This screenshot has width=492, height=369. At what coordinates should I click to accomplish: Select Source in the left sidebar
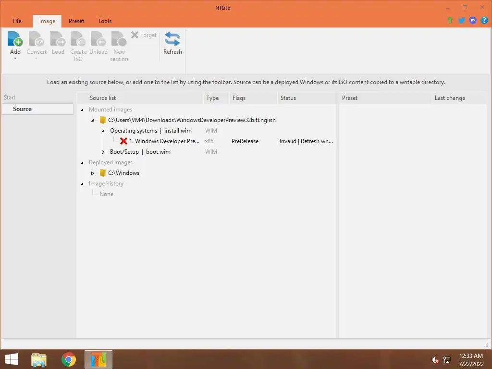[37, 109]
